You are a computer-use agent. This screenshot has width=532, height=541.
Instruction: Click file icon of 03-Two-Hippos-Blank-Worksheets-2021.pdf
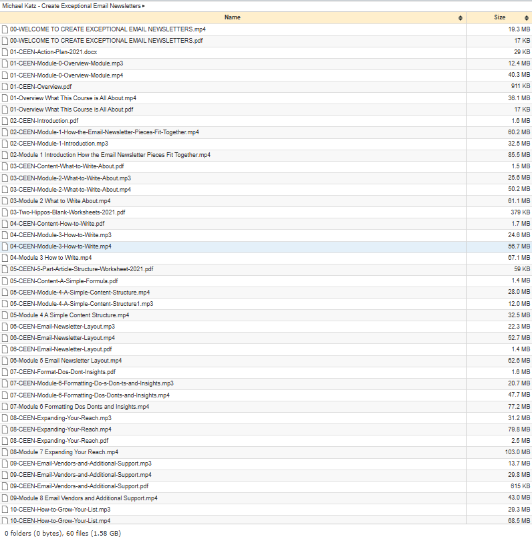click(5, 212)
